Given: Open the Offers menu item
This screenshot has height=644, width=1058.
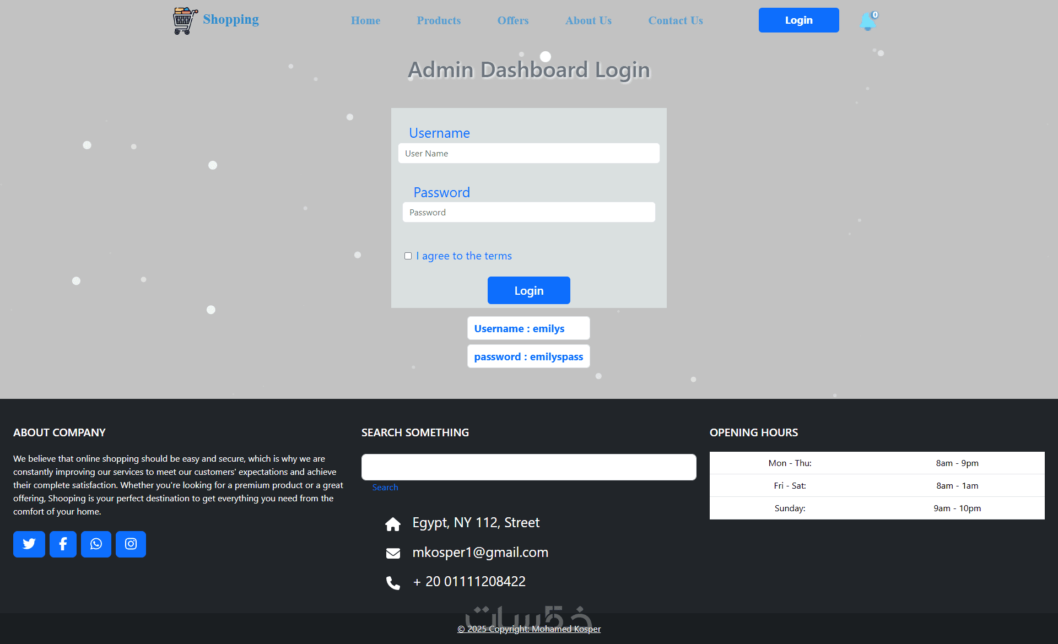Looking at the screenshot, I should tap(512, 20).
